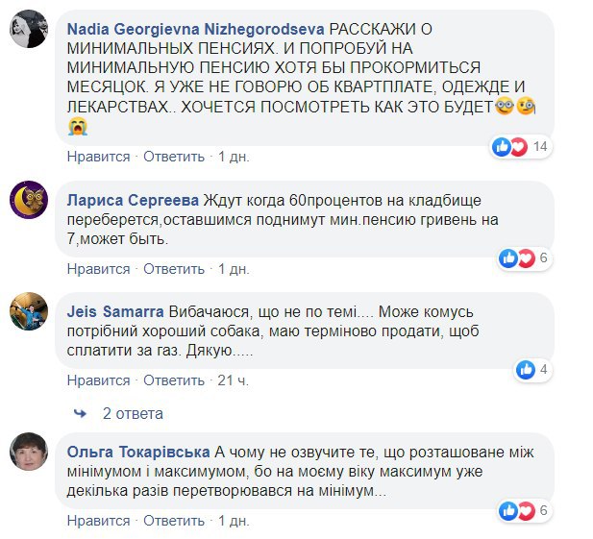Like Jeis Samarra's comment via Нравится
The height and width of the screenshot is (539, 593).
[x=98, y=380]
